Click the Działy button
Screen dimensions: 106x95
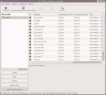point(15,73)
